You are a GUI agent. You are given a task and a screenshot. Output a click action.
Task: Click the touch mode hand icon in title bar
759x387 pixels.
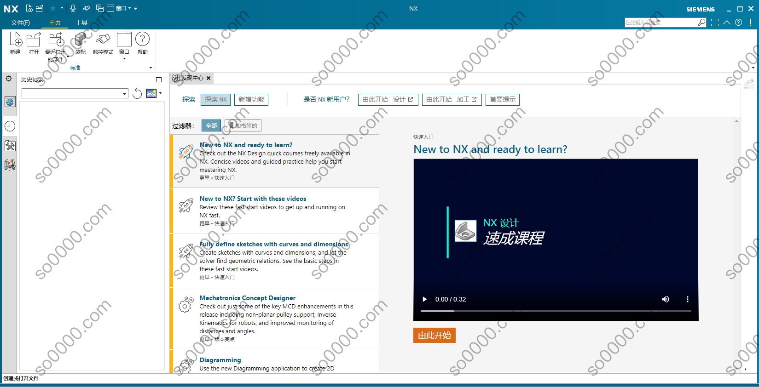pyautogui.click(x=86, y=8)
